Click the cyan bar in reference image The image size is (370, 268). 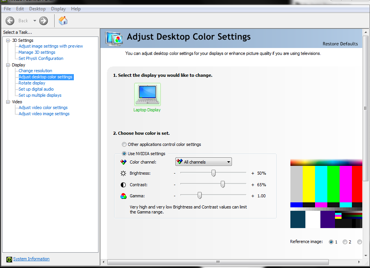321,184
